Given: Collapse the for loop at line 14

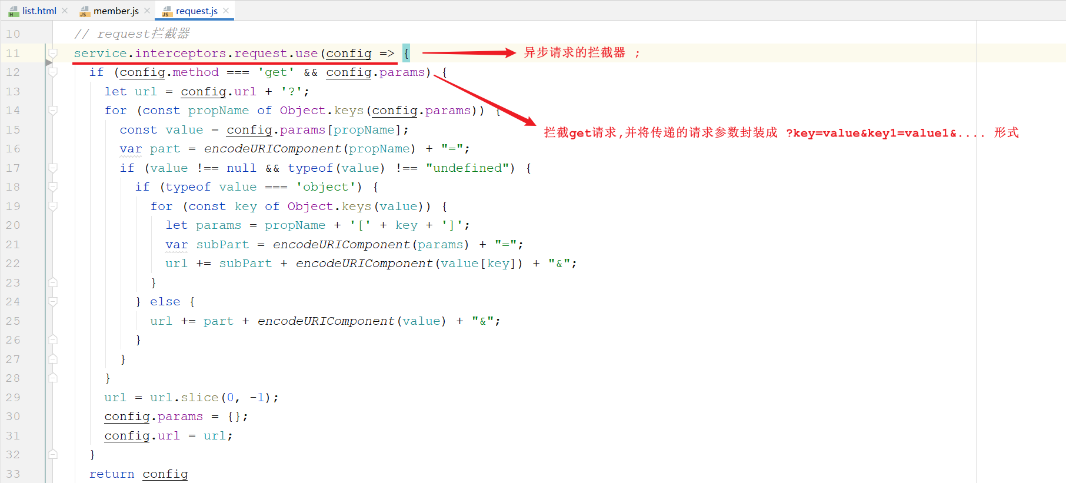Looking at the screenshot, I should [53, 111].
